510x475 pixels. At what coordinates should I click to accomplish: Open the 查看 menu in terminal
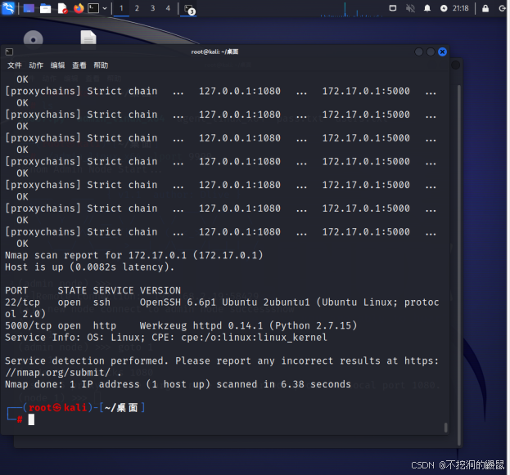click(79, 65)
